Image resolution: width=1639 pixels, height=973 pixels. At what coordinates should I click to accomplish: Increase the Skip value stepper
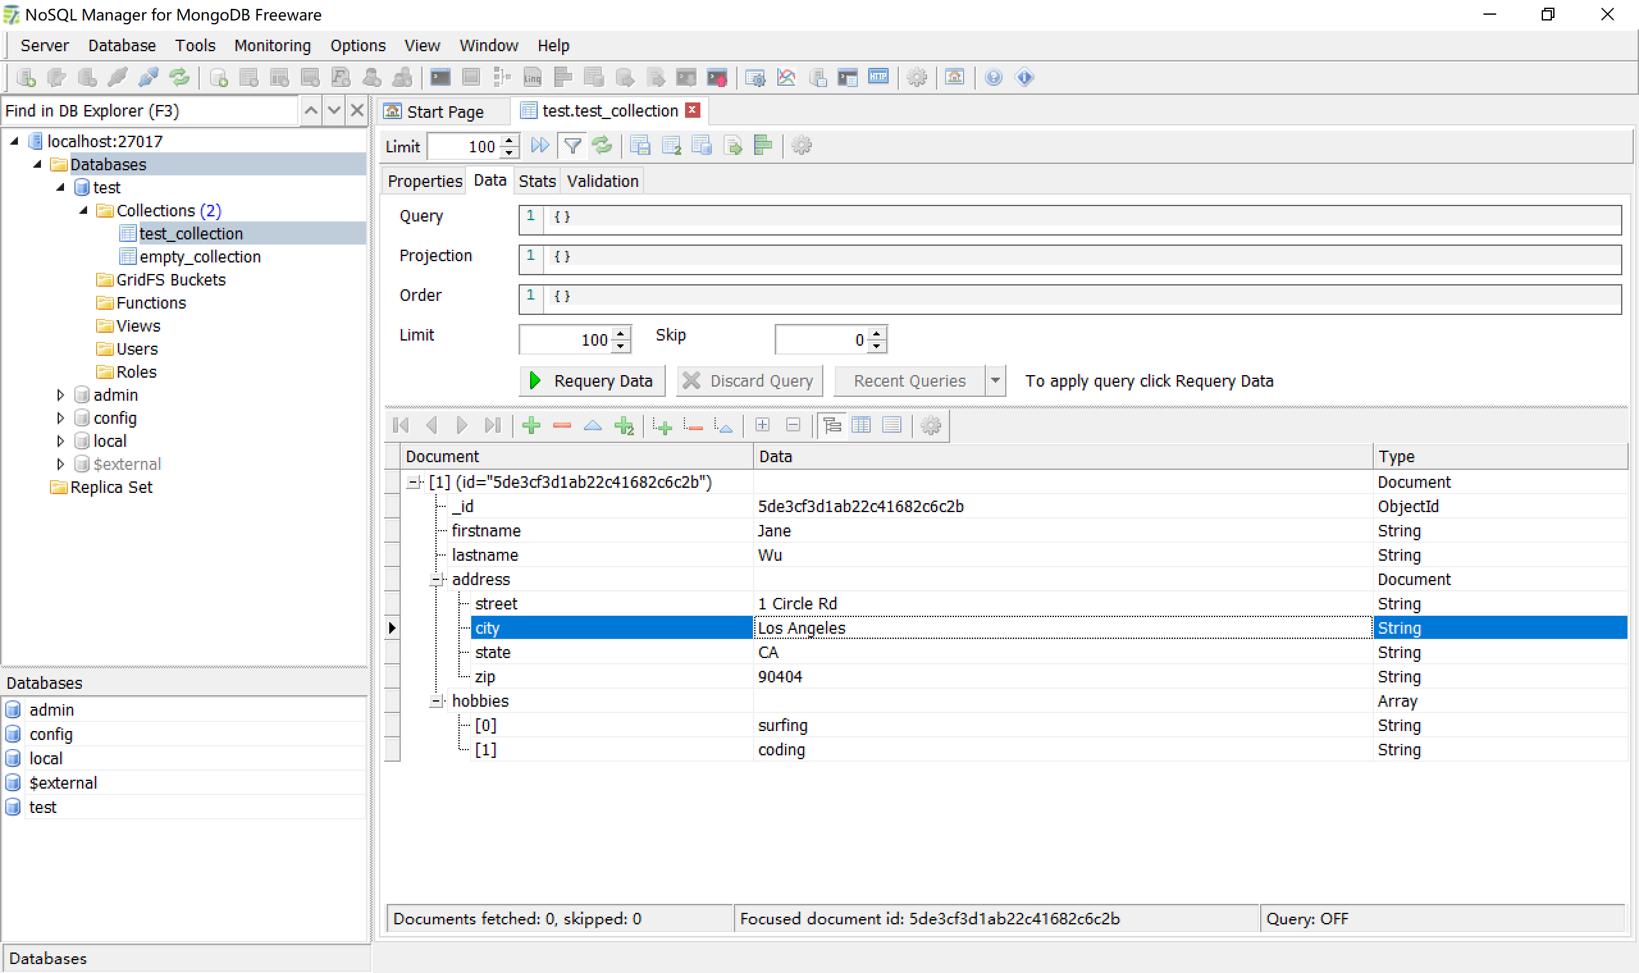tap(876, 334)
